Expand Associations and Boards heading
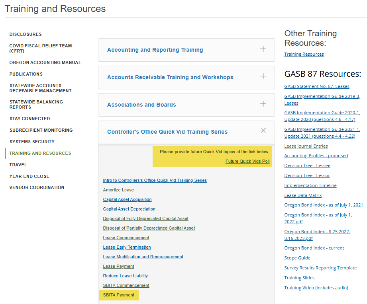 click(x=141, y=105)
